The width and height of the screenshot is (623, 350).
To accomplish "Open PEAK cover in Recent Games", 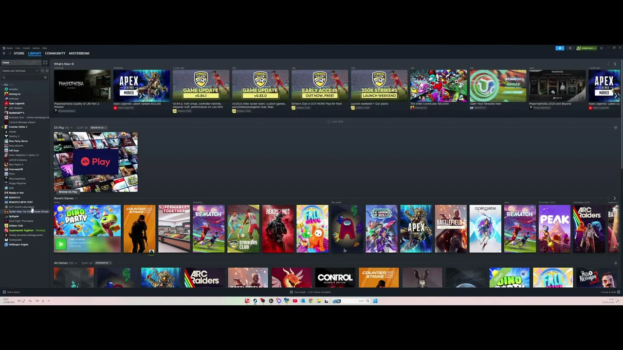I will point(554,229).
